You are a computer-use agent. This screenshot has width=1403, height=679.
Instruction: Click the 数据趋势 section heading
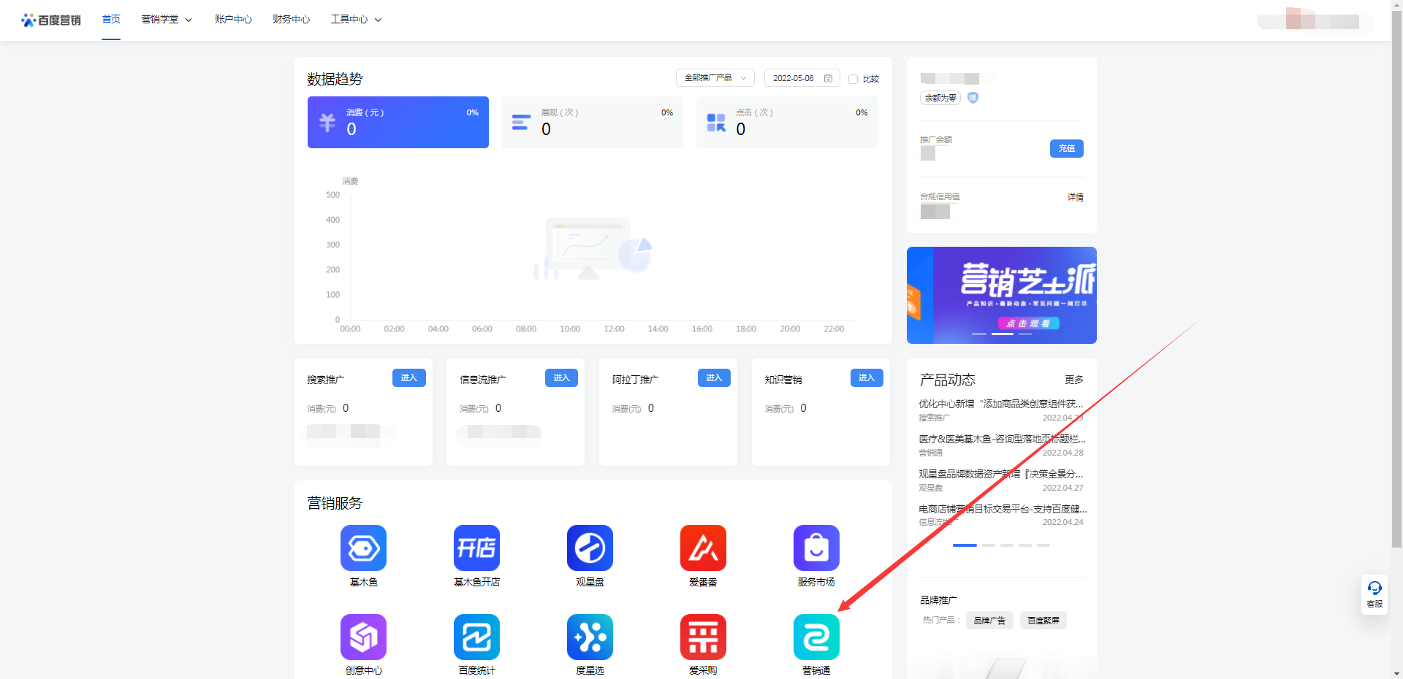pyautogui.click(x=335, y=79)
